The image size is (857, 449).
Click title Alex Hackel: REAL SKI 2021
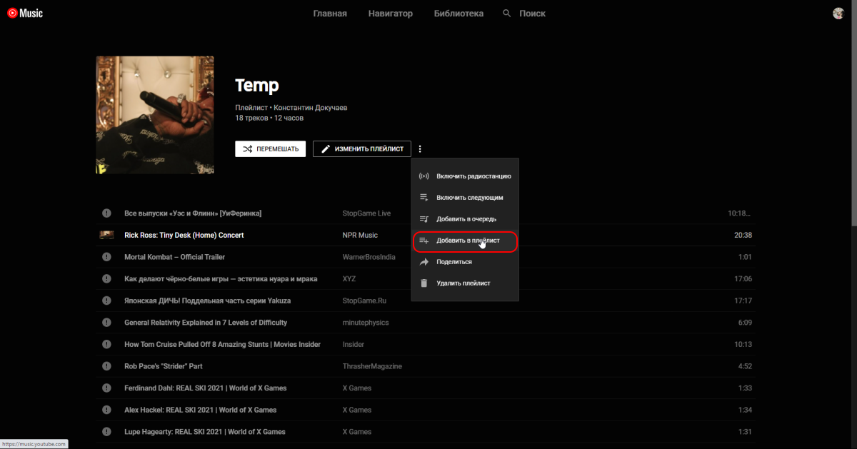tap(200, 410)
